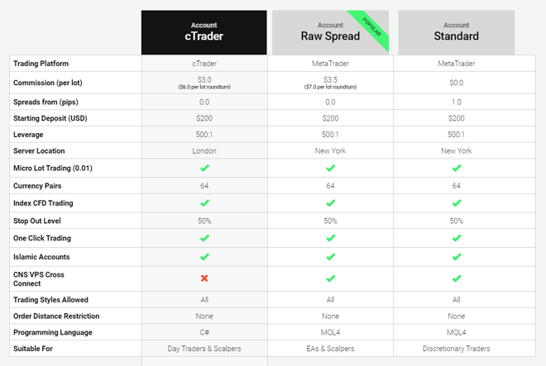546x366 pixels.
Task: Click cTrader One Click Trading checkmark
Action: point(204,238)
